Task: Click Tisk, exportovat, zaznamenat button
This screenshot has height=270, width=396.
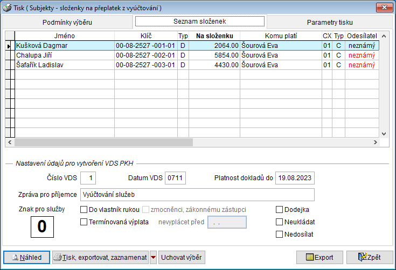Action: click(x=100, y=257)
